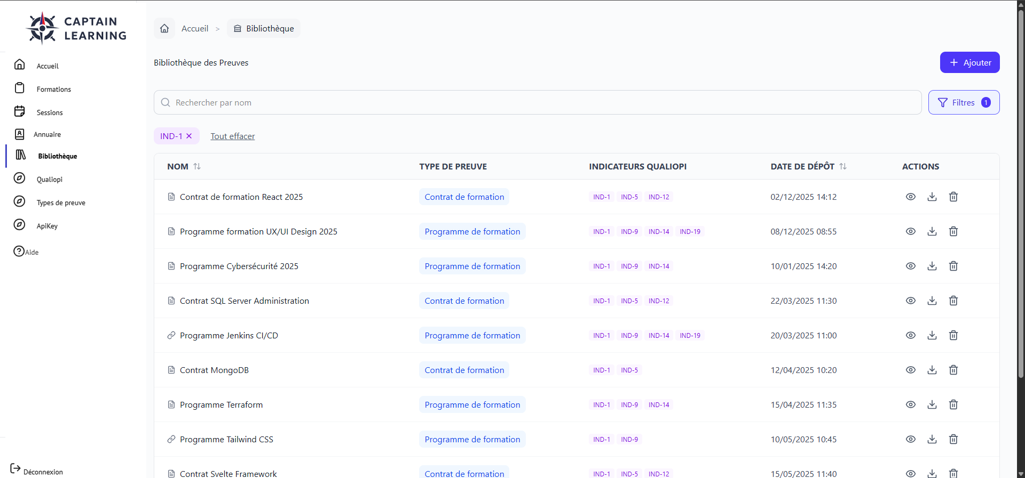The image size is (1025, 478).
Task: Go to Formations in sidebar
Action: click(53, 89)
